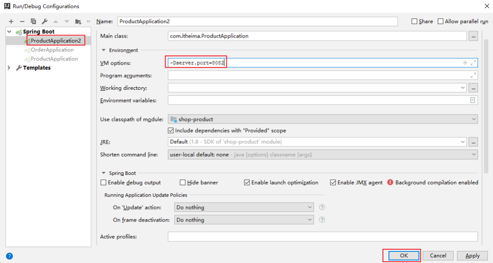Expand the VM options field editor
The width and height of the screenshot is (493, 263).
pyautogui.click(x=473, y=63)
